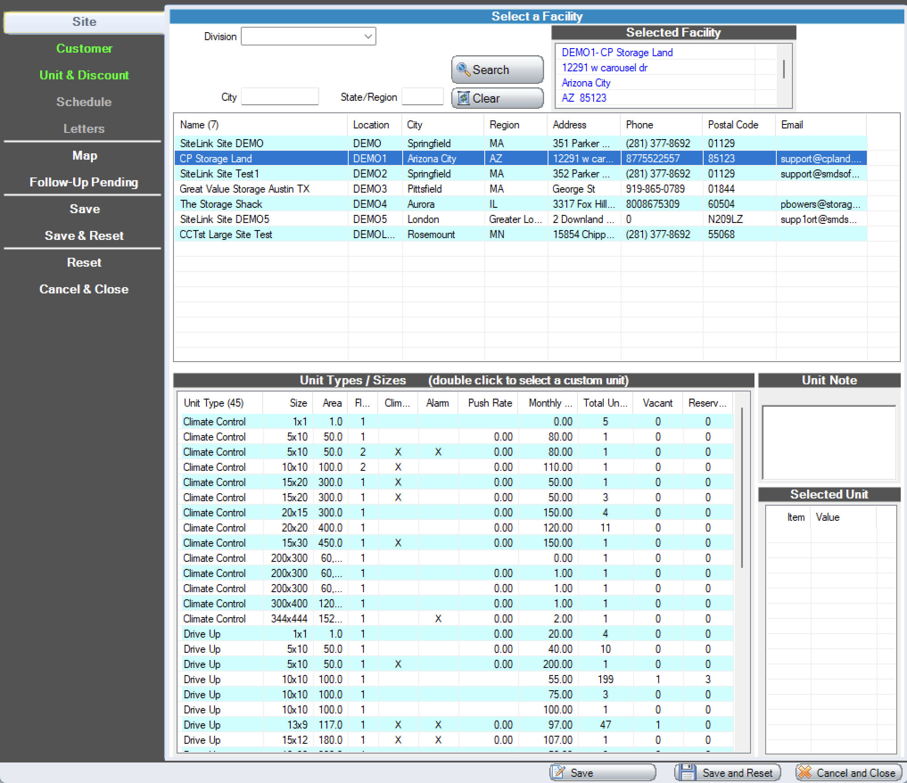The image size is (907, 783).
Task: Click the State/Region input field
Action: click(x=422, y=96)
